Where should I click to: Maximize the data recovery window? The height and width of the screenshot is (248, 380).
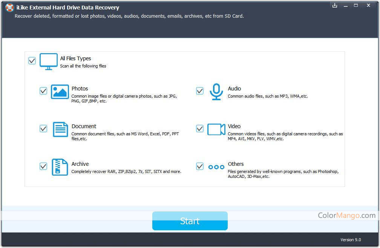click(x=356, y=5)
